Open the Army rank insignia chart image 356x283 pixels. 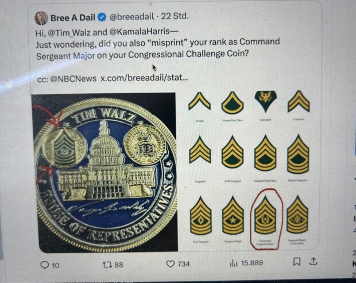(249, 169)
